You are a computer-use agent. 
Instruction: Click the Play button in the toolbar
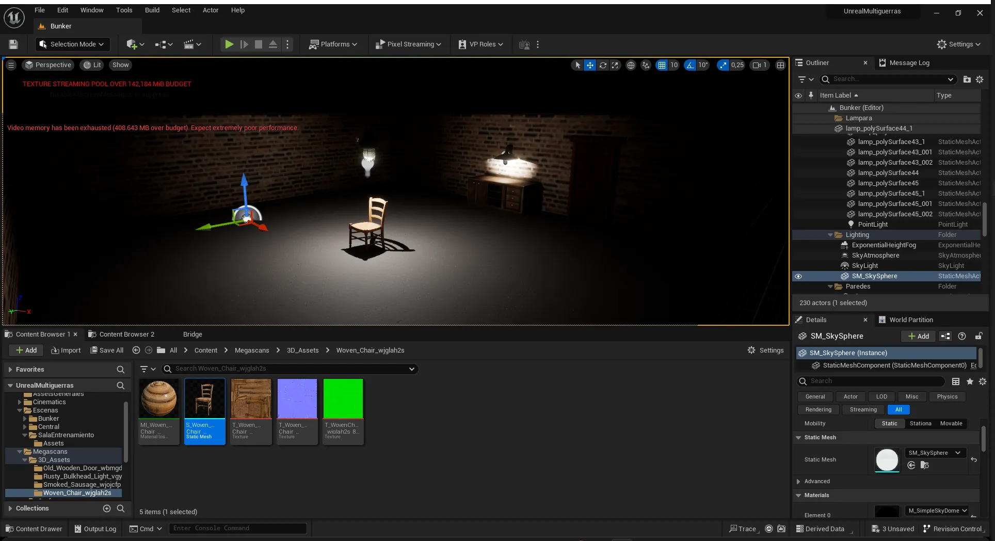pos(229,44)
